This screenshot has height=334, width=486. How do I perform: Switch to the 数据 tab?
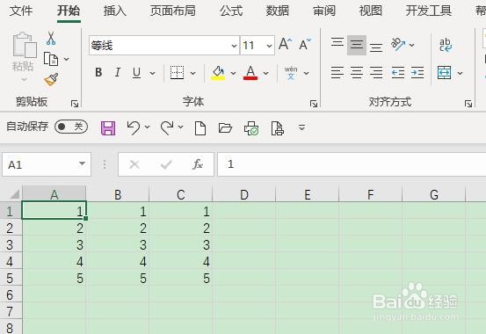pyautogui.click(x=278, y=11)
